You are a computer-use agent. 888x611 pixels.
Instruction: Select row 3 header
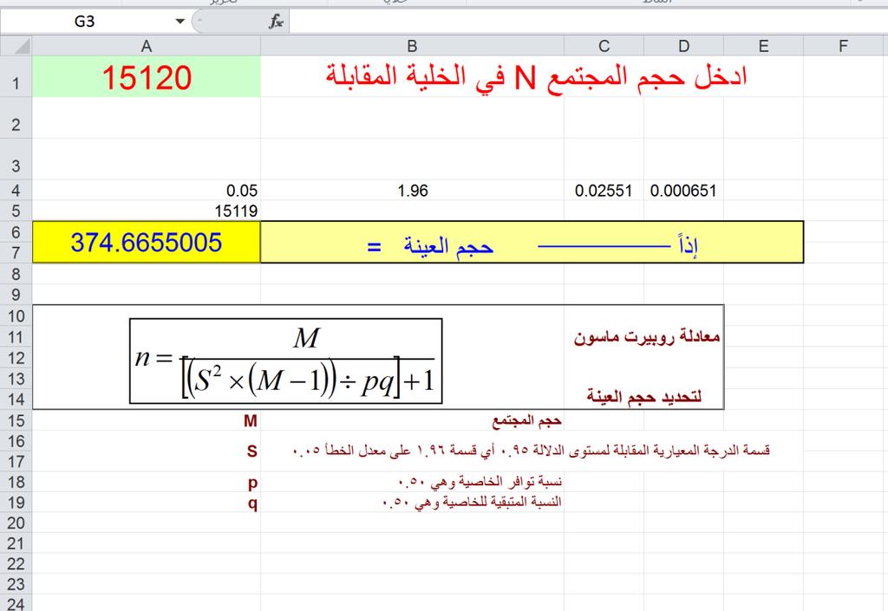(16, 159)
